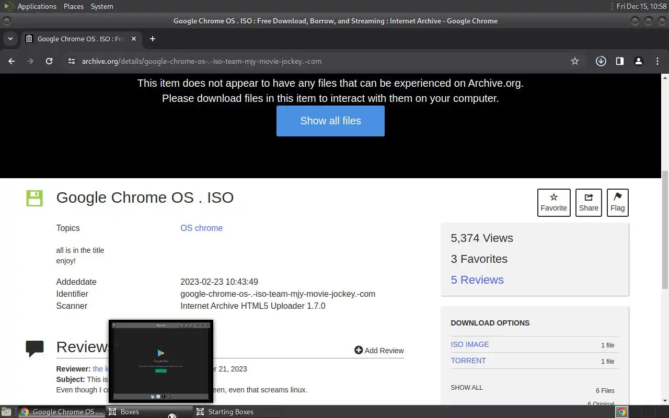Click the title bar window menu button
This screenshot has width=669, height=418.
(x=6, y=21)
